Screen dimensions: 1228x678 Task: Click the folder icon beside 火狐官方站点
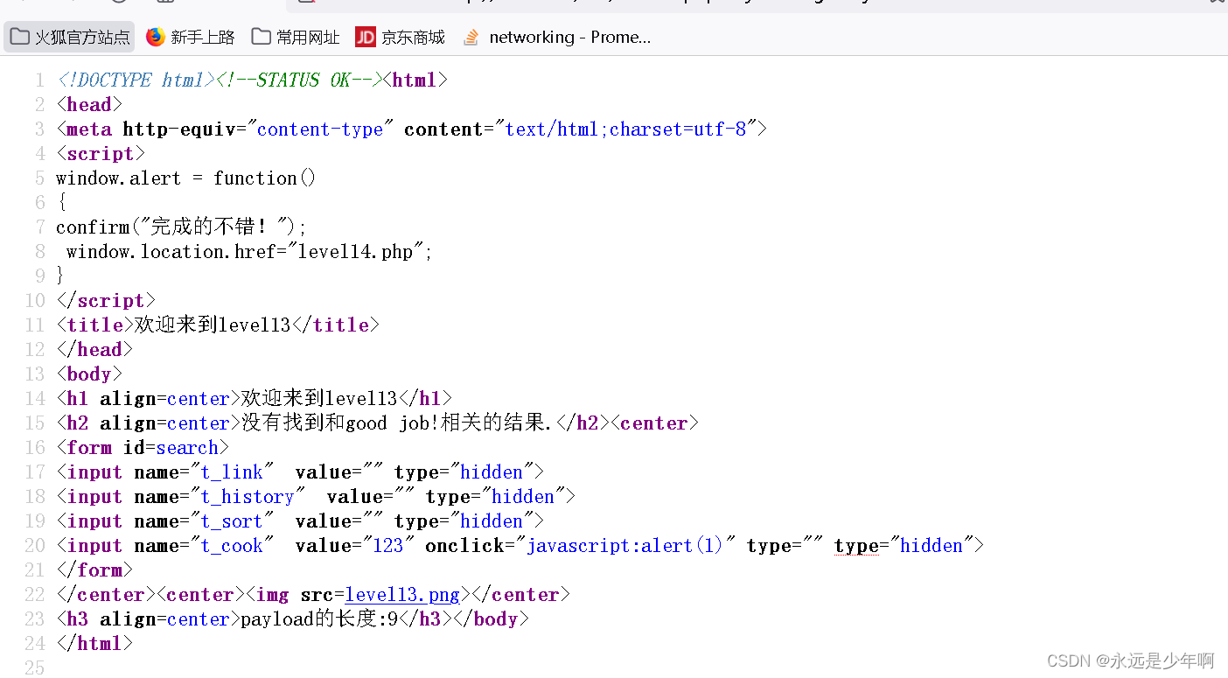(19, 37)
